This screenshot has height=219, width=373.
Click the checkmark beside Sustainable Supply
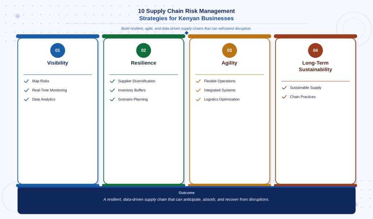click(x=284, y=88)
